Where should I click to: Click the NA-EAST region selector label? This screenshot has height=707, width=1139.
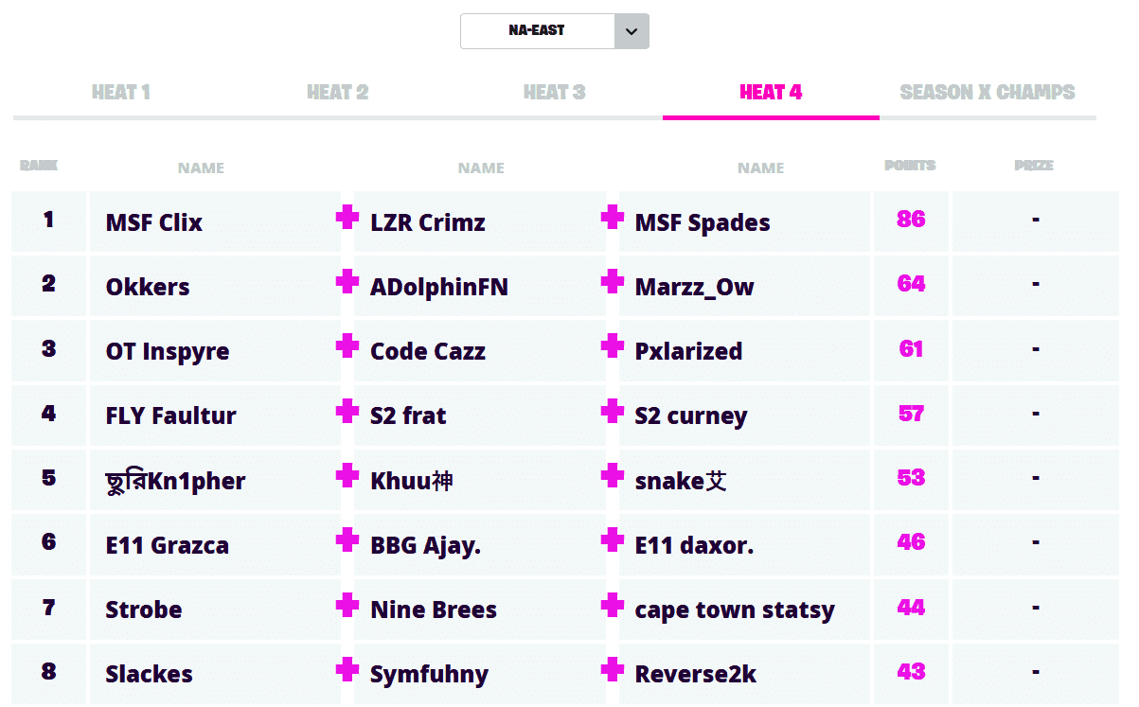[537, 31]
